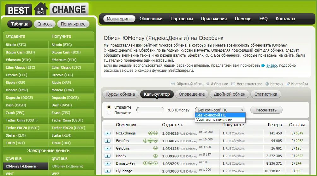Click the heart favorites icon

(x=208, y=84)
